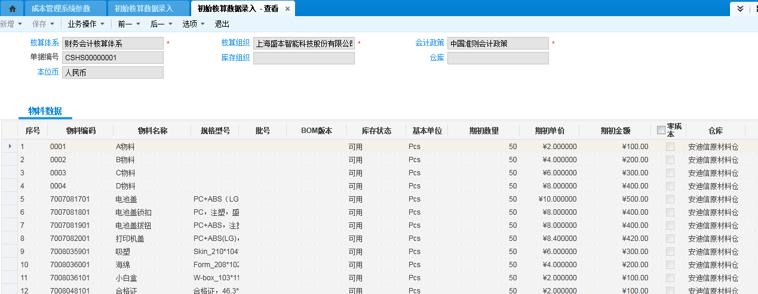Click the 保存 toolbar button
This screenshot has height=294, width=758.
pyautogui.click(x=39, y=24)
